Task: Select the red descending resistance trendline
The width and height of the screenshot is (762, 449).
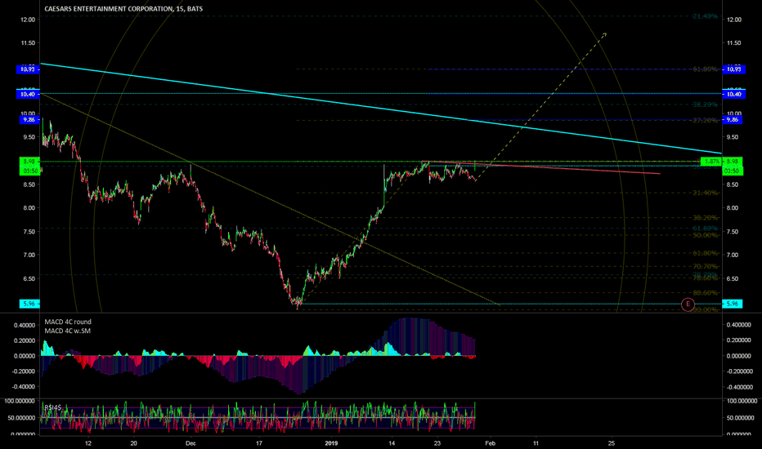Action: [x=542, y=167]
